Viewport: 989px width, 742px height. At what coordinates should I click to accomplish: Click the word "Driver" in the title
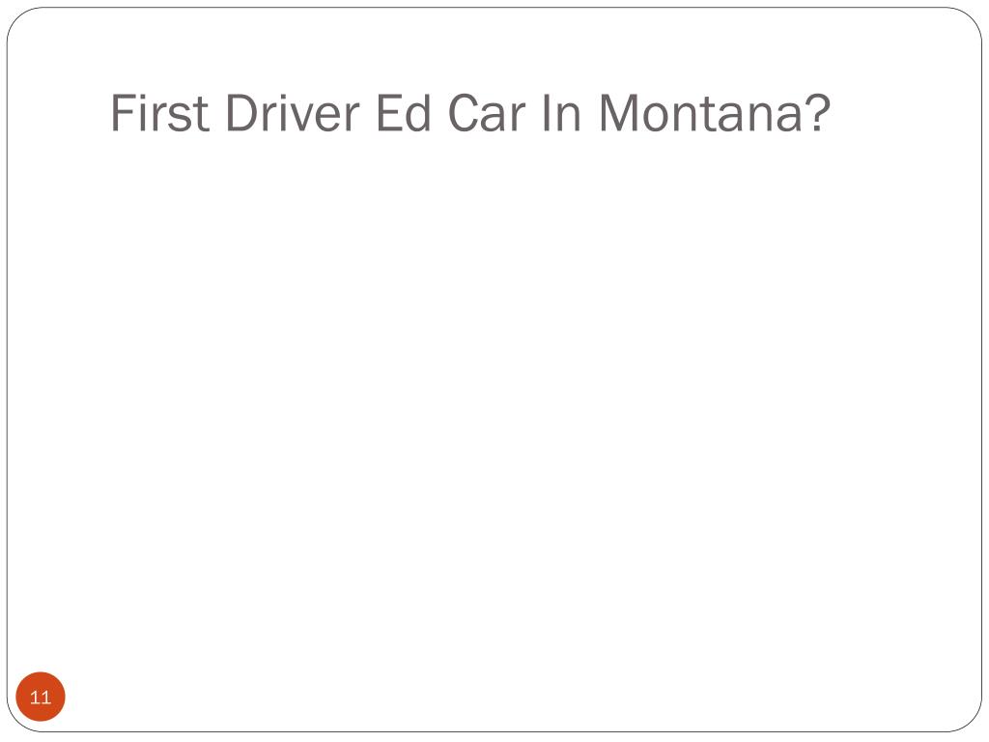pyautogui.click(x=293, y=114)
